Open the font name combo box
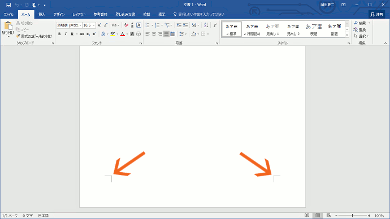Image resolution: width=390 pixels, height=219 pixels. pos(69,25)
